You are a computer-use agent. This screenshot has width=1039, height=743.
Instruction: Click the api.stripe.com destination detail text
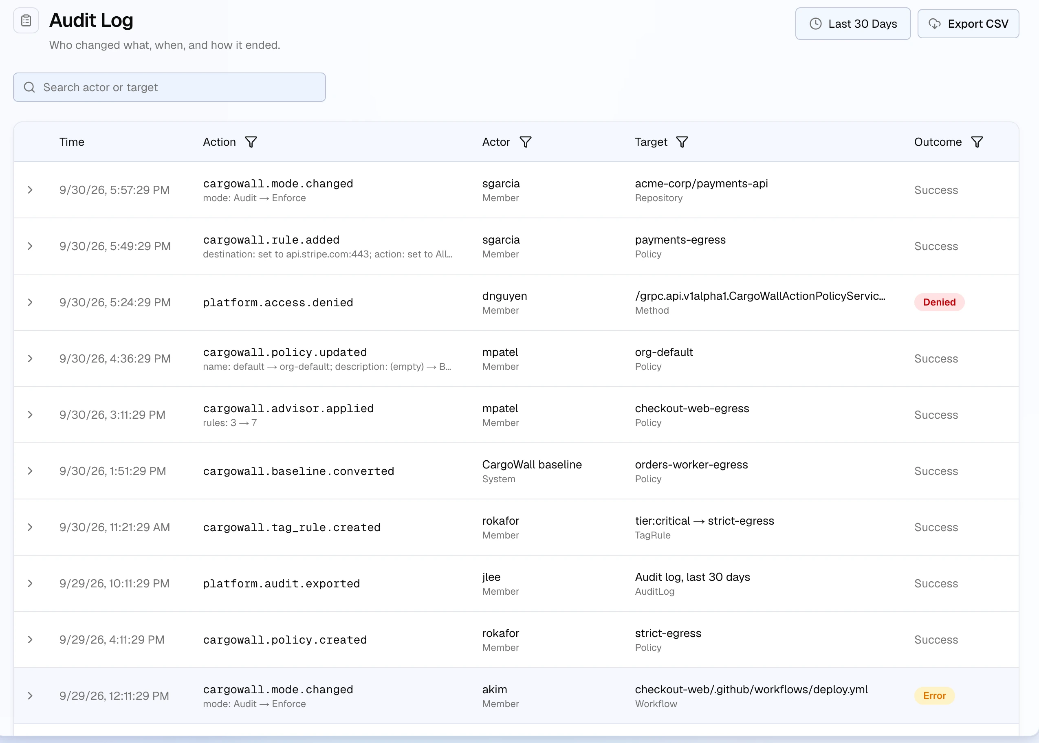click(x=328, y=254)
